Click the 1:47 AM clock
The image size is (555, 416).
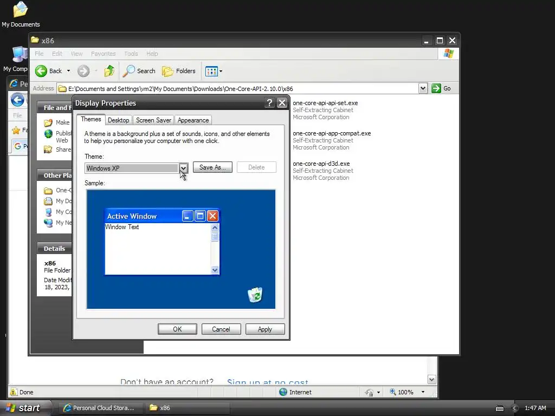[535, 408]
